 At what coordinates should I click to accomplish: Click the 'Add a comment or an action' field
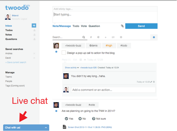click(x=113, y=90)
